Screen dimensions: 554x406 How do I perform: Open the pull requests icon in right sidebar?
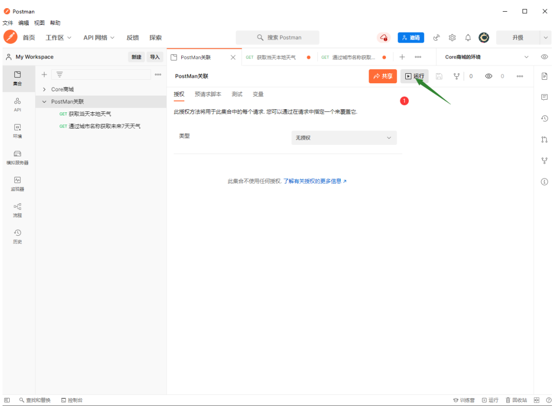click(544, 139)
